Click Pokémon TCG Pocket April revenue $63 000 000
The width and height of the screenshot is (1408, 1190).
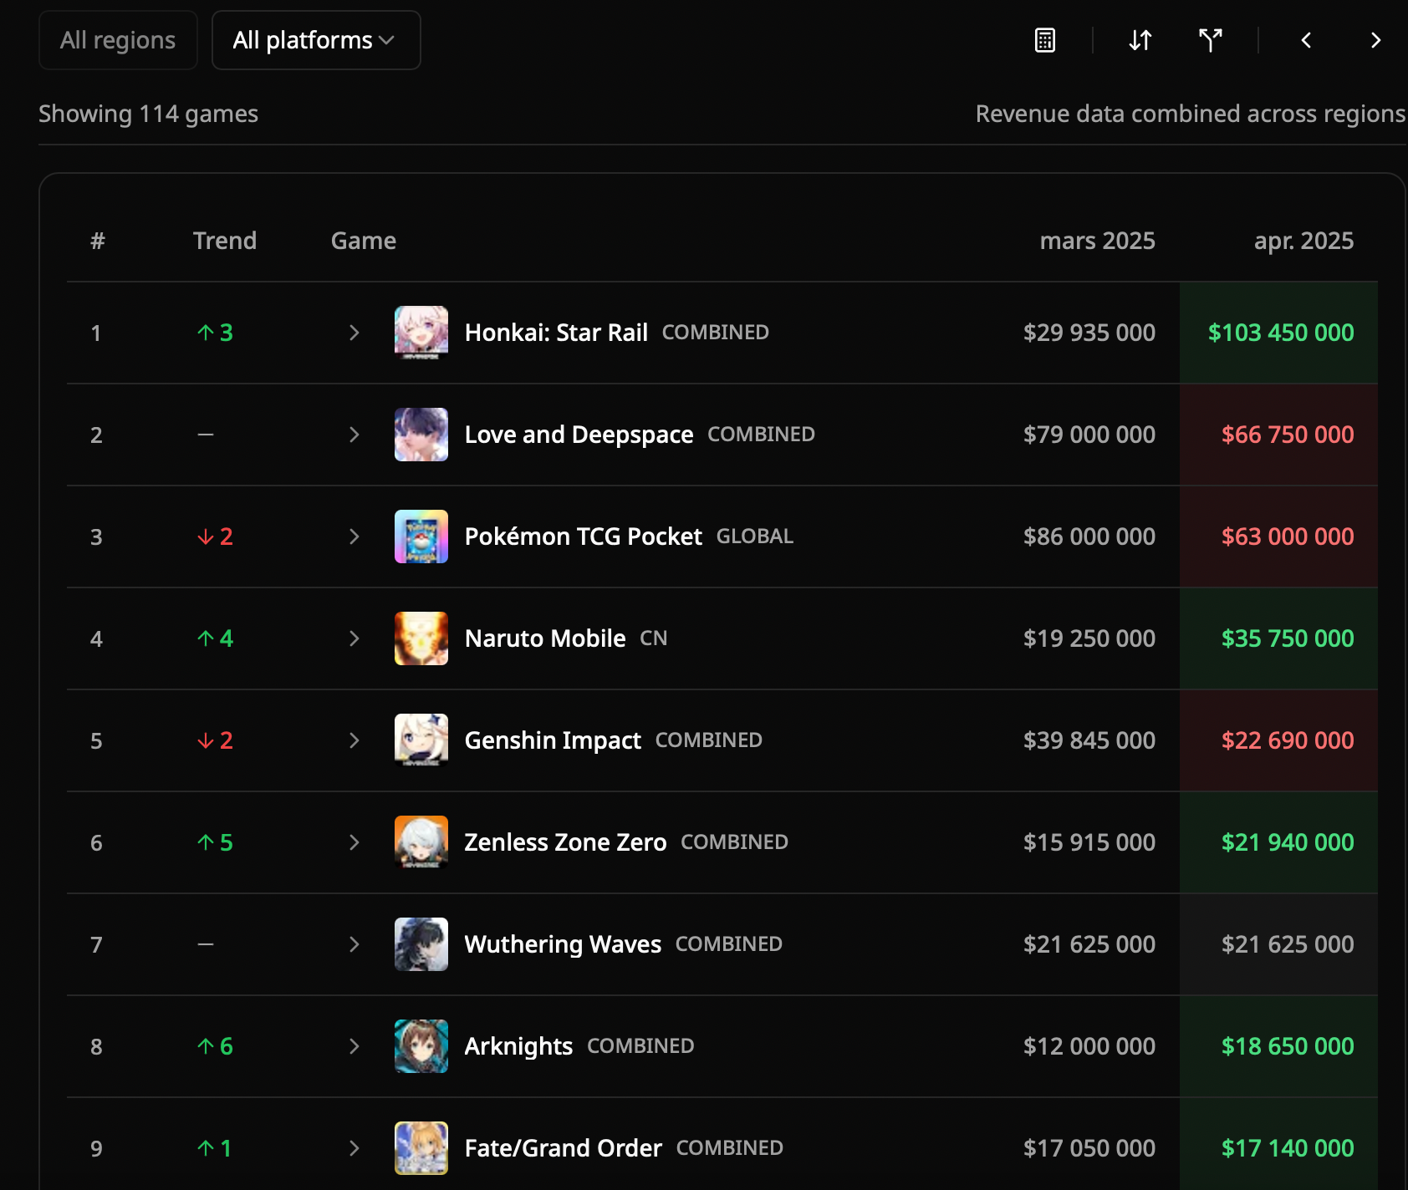tap(1288, 537)
